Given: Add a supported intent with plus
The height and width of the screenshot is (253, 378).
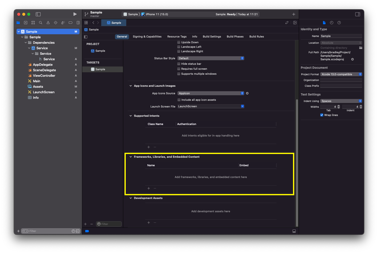Looking at the screenshot, I should coord(148,147).
